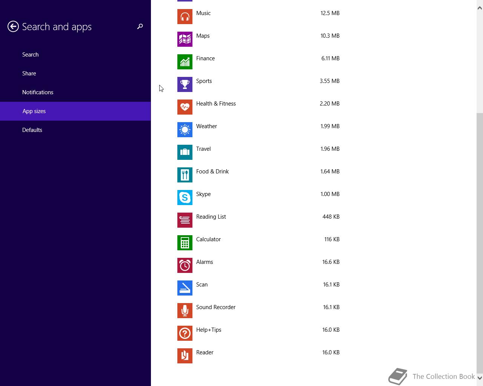The height and width of the screenshot is (386, 483).
Task: Click the Maps app name
Action: pos(203,36)
